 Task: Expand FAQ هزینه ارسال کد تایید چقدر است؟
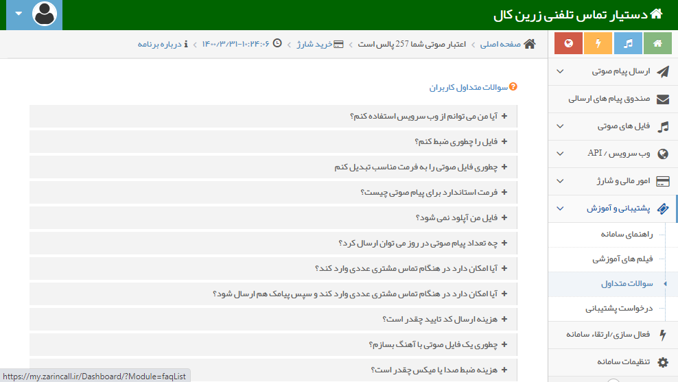(273, 320)
